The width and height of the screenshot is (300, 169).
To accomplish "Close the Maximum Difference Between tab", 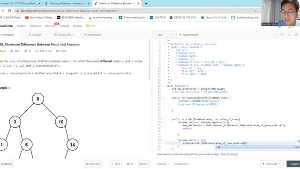I will (x=138, y=3).
